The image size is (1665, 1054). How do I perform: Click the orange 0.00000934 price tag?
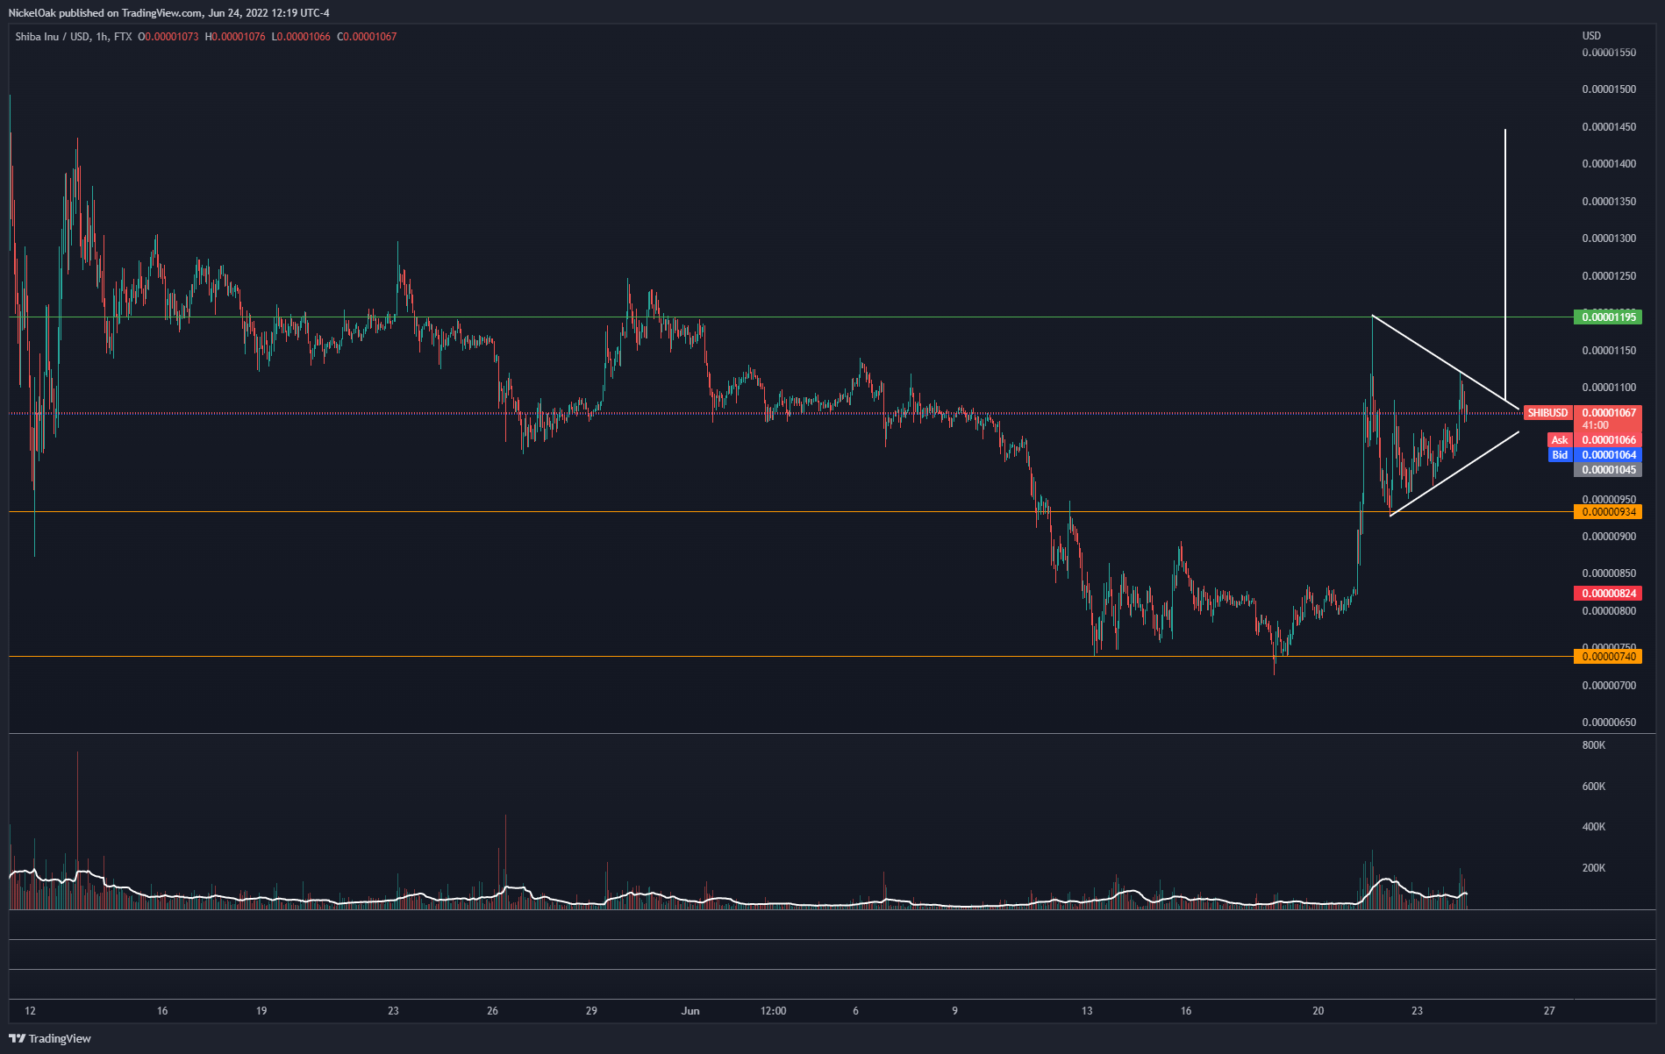pos(1608,512)
